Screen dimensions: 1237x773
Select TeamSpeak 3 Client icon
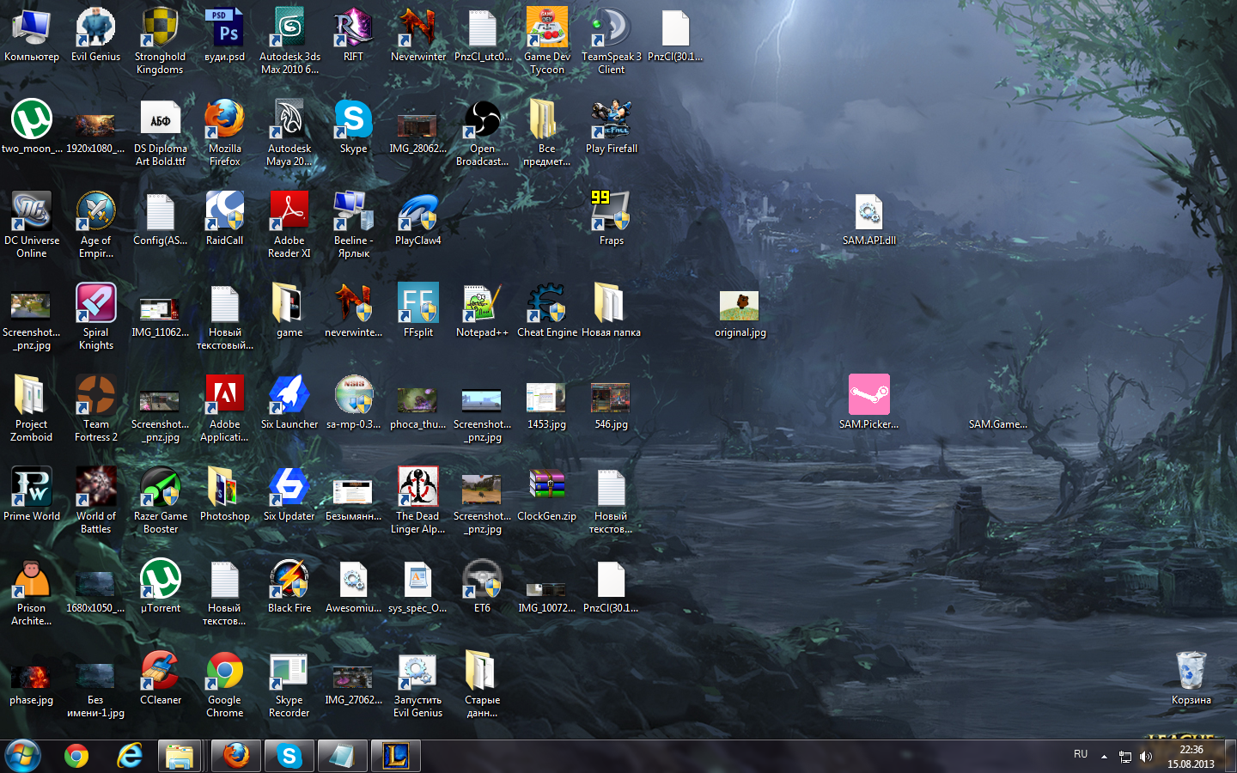(x=612, y=40)
